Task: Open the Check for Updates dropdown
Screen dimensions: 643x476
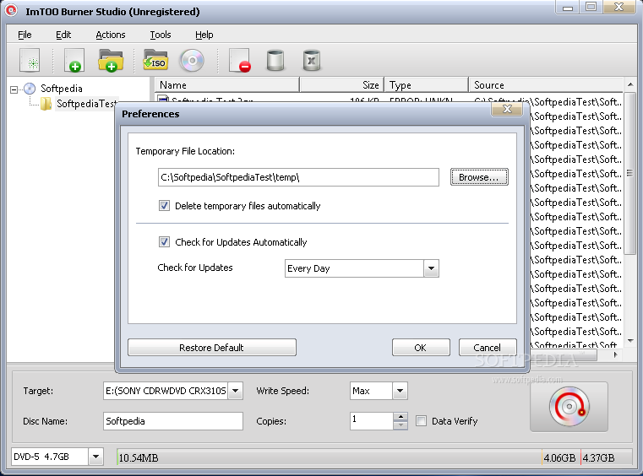Action: [431, 268]
